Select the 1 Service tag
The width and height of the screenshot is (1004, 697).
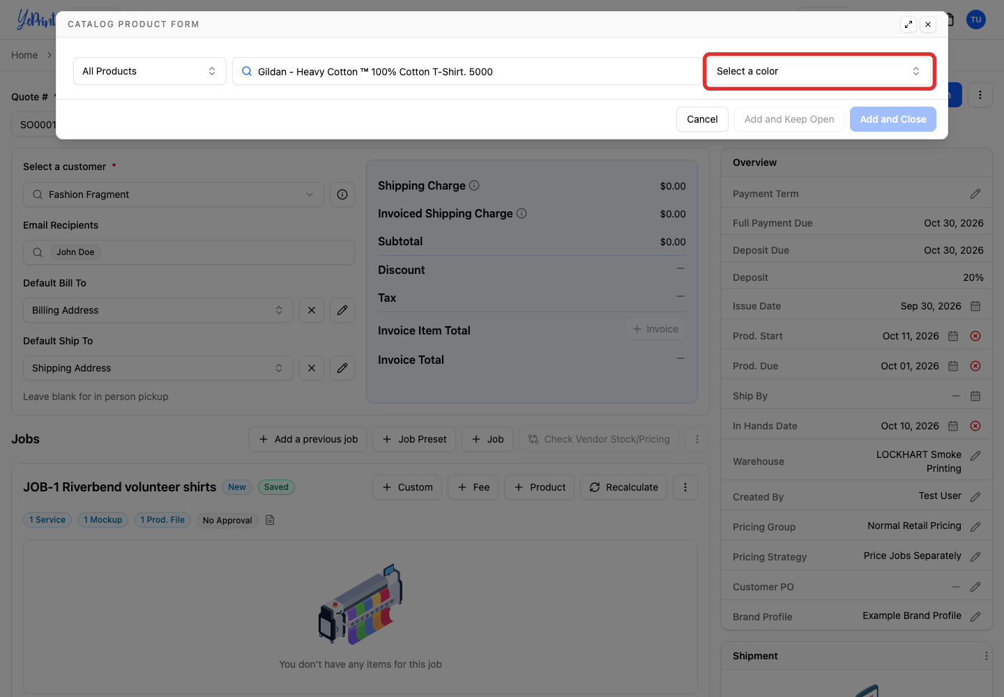coord(47,520)
